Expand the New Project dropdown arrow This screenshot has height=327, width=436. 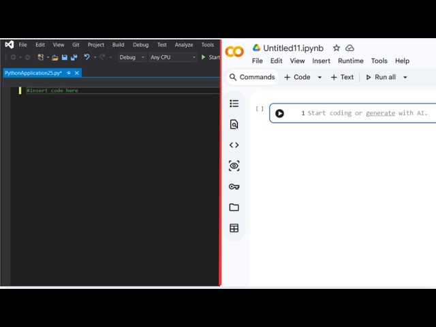coord(48,57)
